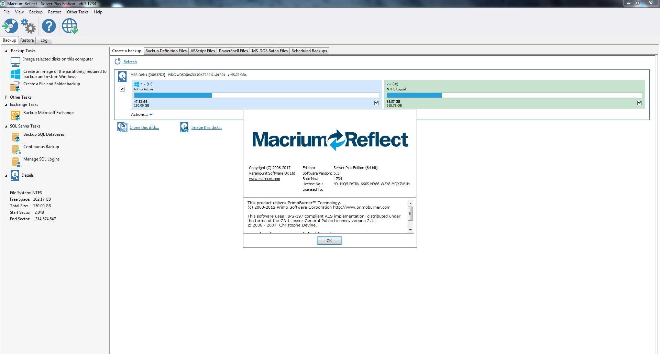This screenshot has height=354, width=660.
Task: Click the monitor icon for imaging selected disks
Action: coord(15,62)
